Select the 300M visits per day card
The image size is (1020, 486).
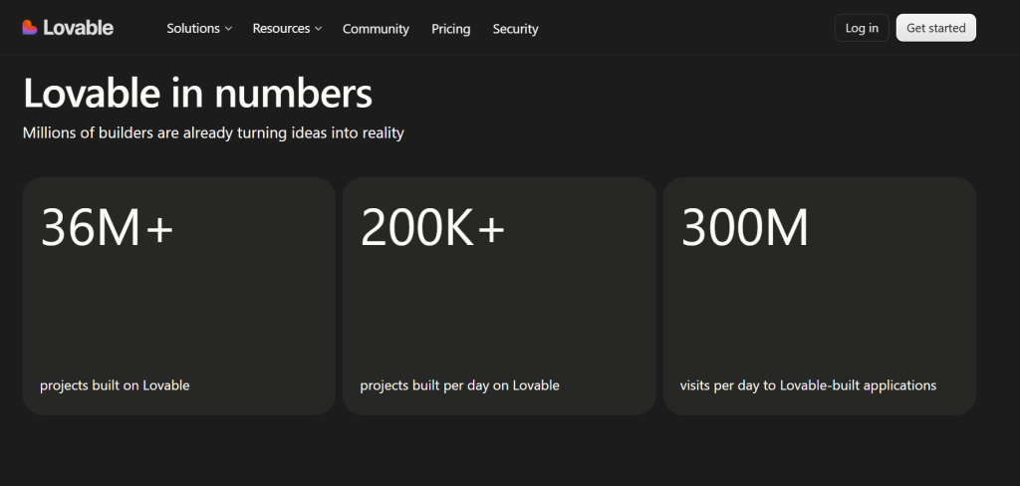[820, 296]
